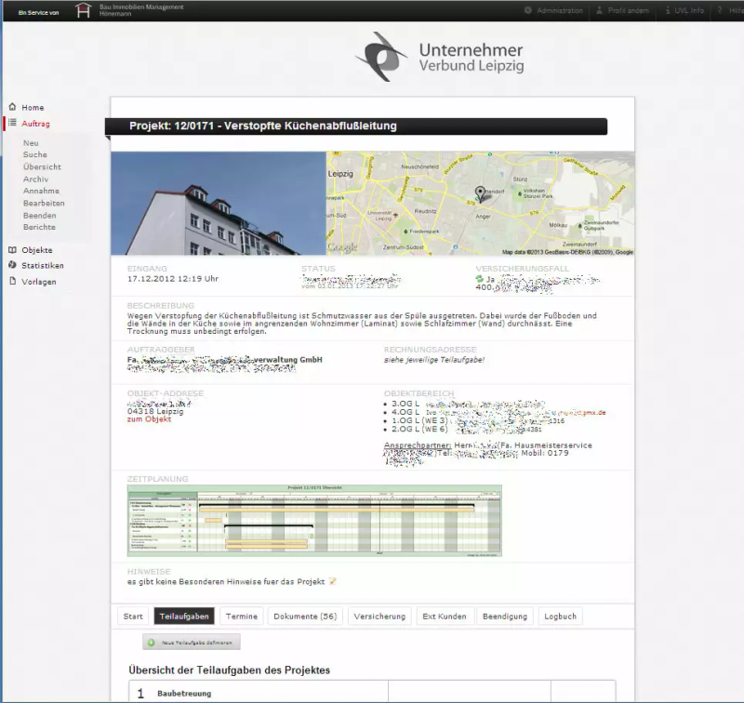Open the Zeitplanung Gantt chart thumbnail
Image resolution: width=744 pixels, height=703 pixels.
(x=314, y=521)
